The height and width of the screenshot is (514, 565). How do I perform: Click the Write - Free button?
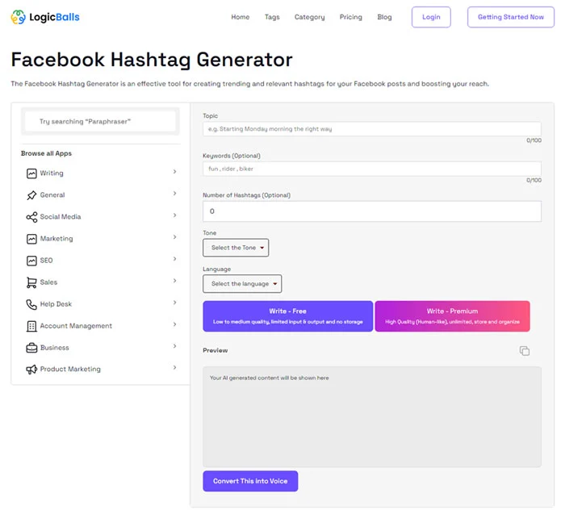288,316
